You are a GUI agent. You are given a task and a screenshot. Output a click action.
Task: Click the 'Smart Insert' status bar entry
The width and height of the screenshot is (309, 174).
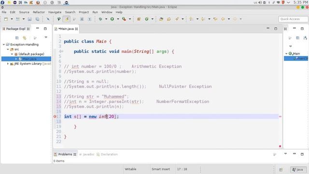coord(161,169)
